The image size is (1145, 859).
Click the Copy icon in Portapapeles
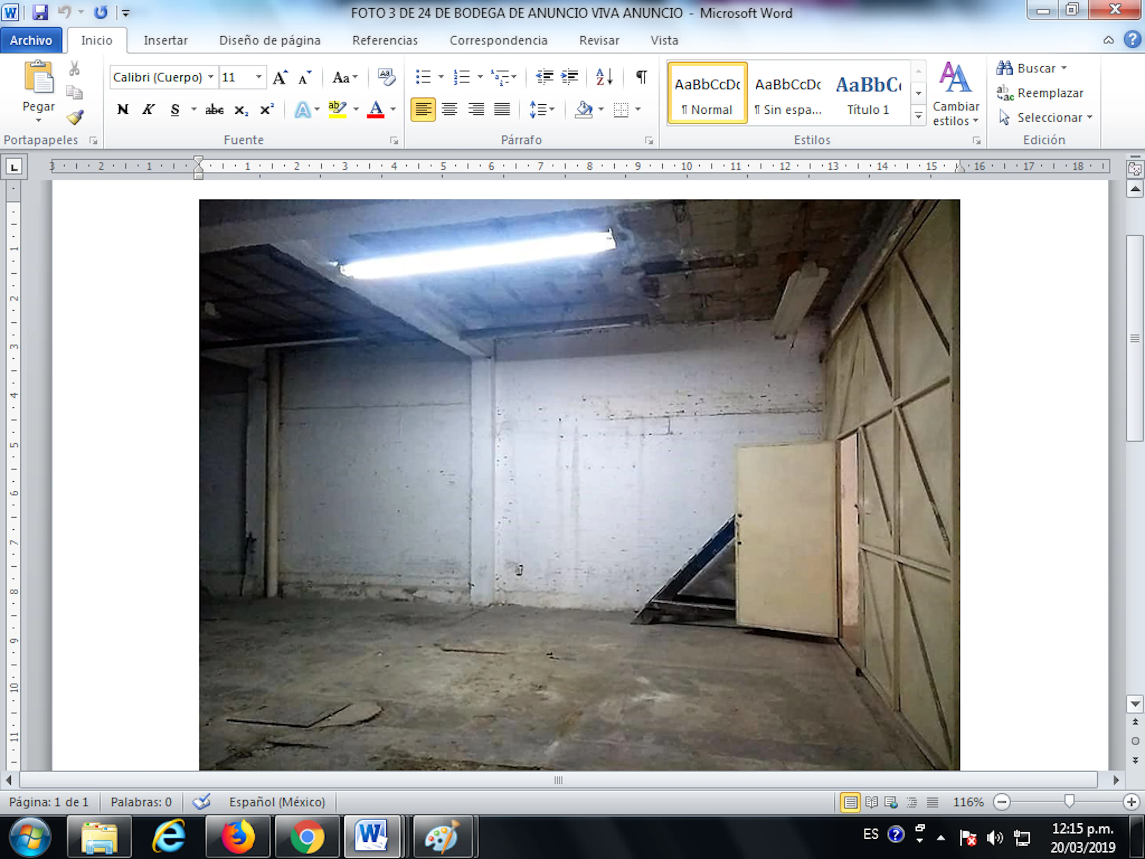(74, 93)
